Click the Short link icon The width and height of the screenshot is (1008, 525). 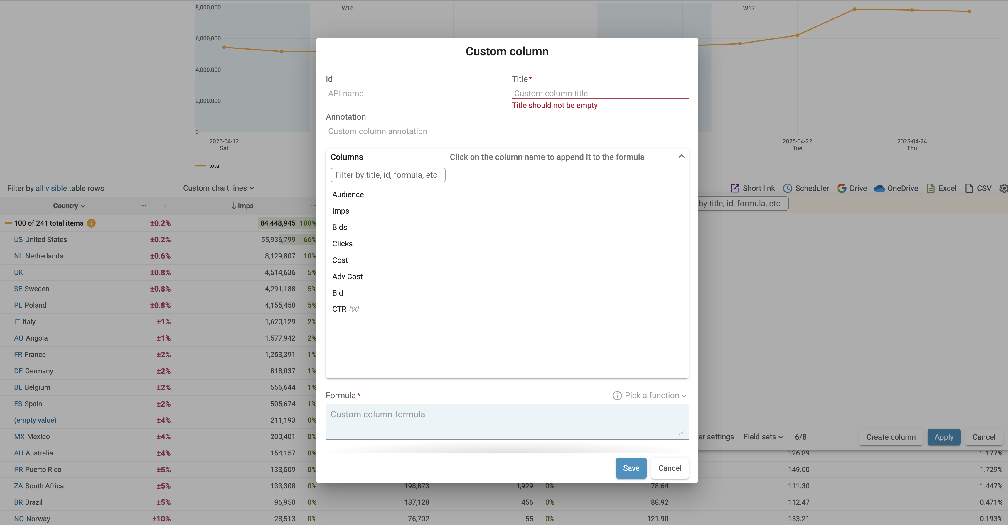click(735, 188)
